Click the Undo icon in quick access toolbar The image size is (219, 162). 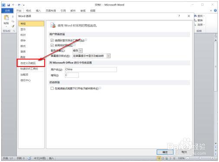(x=13, y=5)
